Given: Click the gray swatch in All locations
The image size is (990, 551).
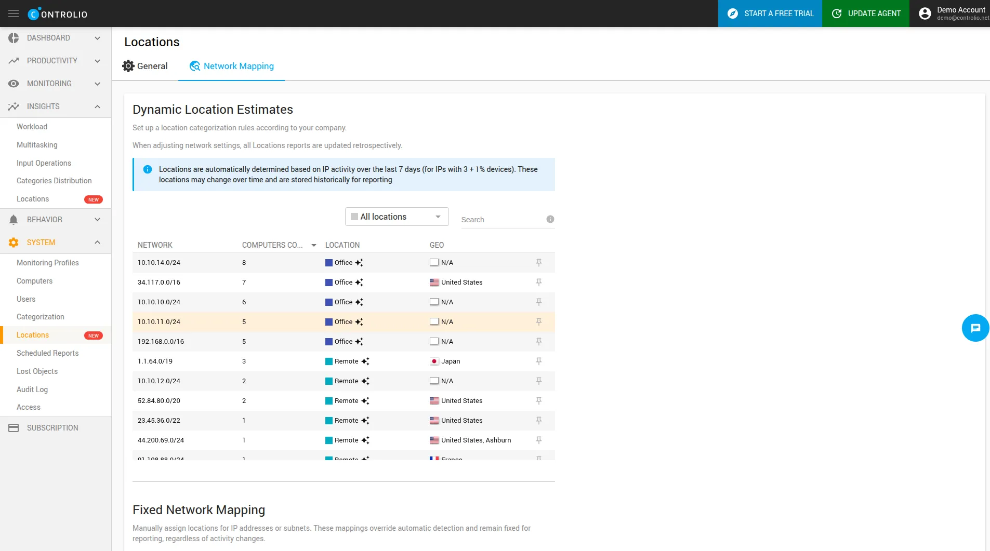Looking at the screenshot, I should point(354,217).
